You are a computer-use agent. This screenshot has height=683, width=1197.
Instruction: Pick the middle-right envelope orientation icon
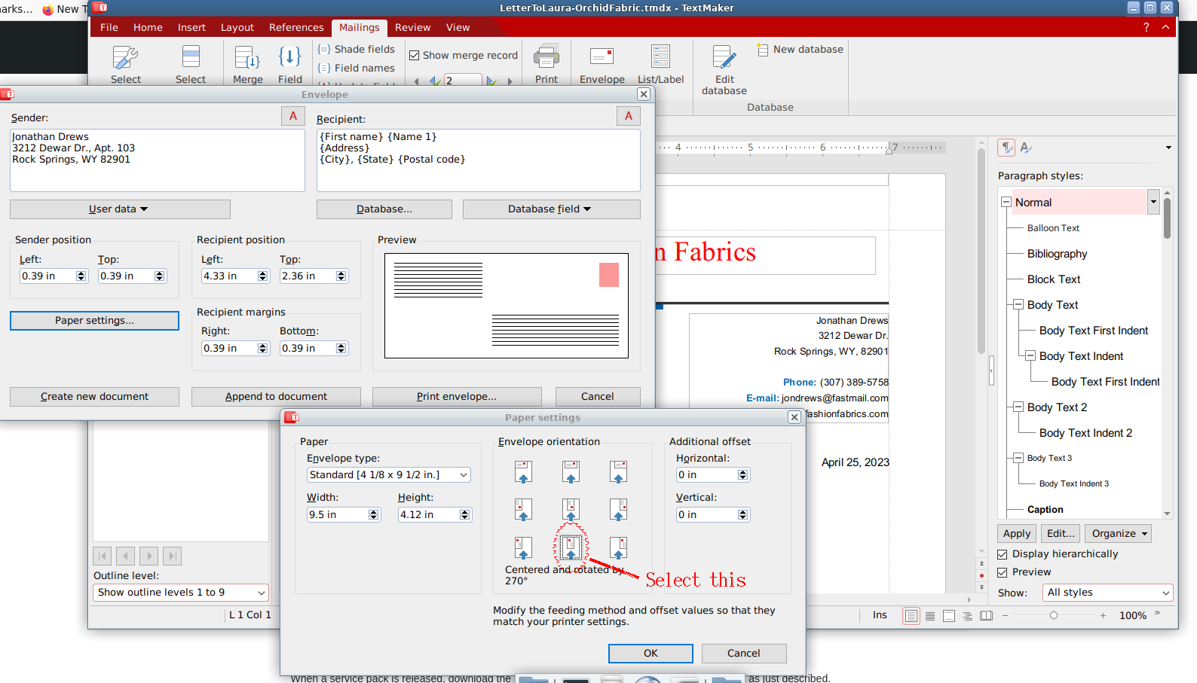click(618, 510)
